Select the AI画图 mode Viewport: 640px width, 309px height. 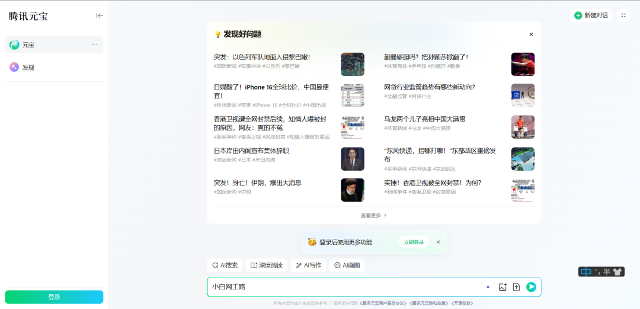[347, 265]
